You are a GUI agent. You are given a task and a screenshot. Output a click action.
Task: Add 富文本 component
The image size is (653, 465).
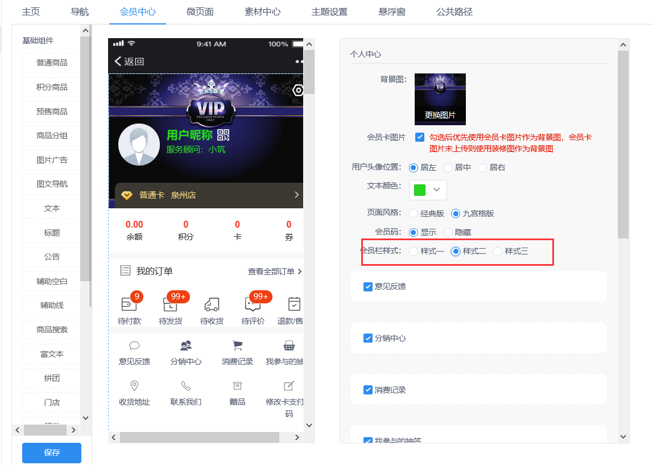pyautogui.click(x=52, y=354)
